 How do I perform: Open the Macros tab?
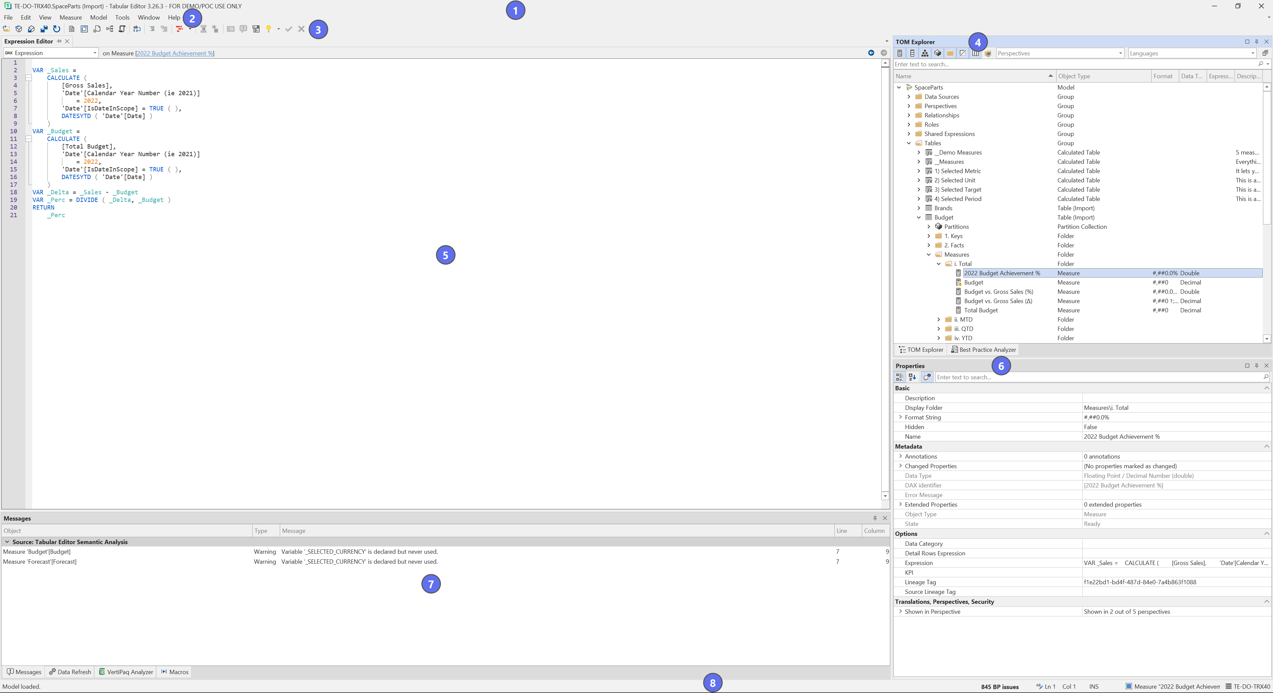coord(174,672)
